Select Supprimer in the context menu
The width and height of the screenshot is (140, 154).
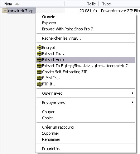tap(86, 133)
